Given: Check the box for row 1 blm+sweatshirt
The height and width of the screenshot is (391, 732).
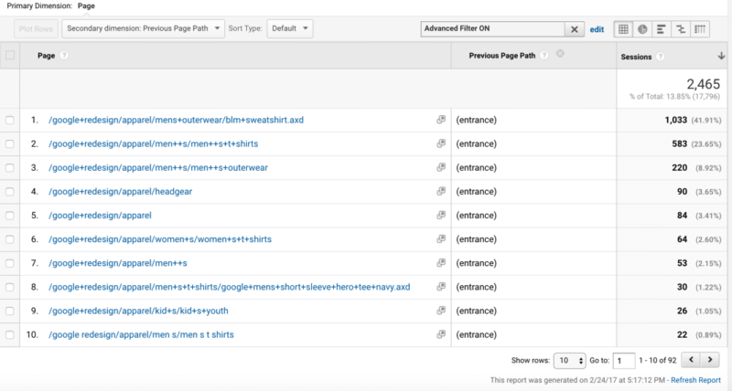Looking at the screenshot, I should pyautogui.click(x=10, y=121).
